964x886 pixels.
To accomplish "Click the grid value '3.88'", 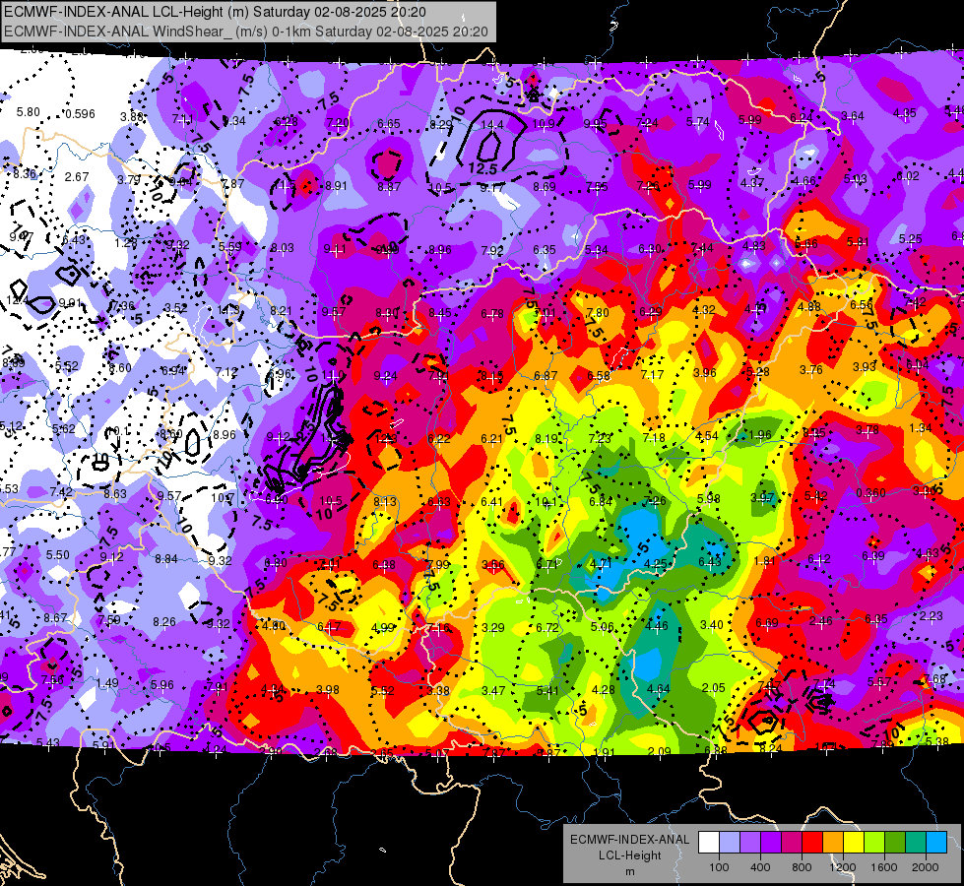I will [132, 117].
